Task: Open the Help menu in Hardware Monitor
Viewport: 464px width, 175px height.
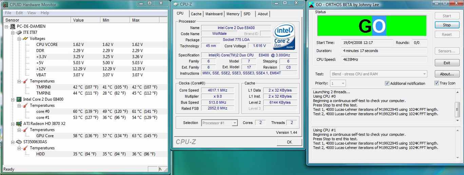Action: pyautogui.click(x=45, y=13)
